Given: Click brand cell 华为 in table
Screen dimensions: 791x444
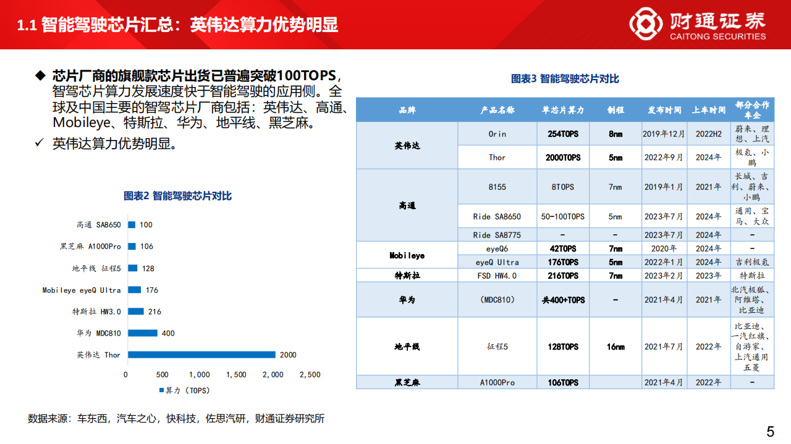Looking at the screenshot, I should (x=407, y=300).
